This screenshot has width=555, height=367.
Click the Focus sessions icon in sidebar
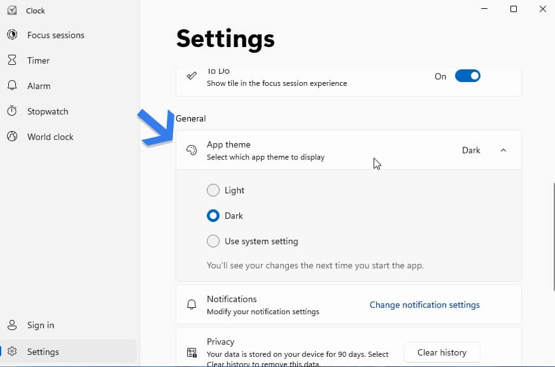coord(12,35)
